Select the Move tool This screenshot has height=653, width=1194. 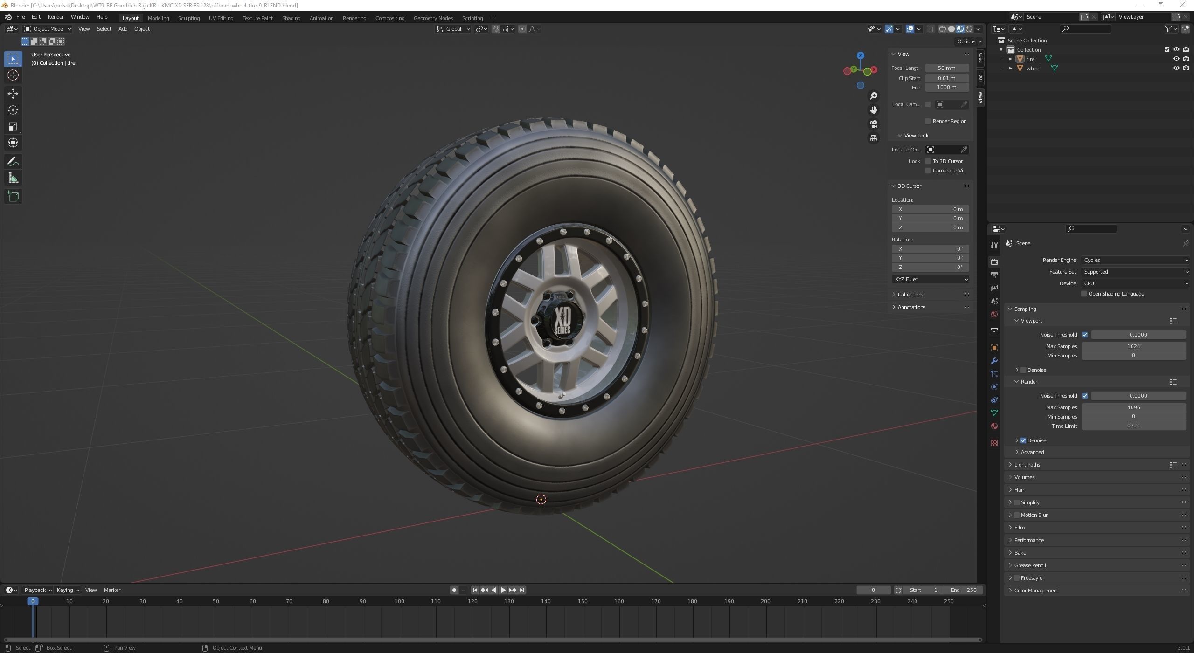click(x=13, y=94)
